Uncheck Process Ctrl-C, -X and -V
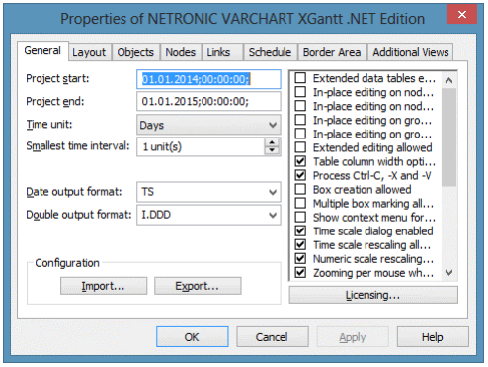 (x=300, y=175)
